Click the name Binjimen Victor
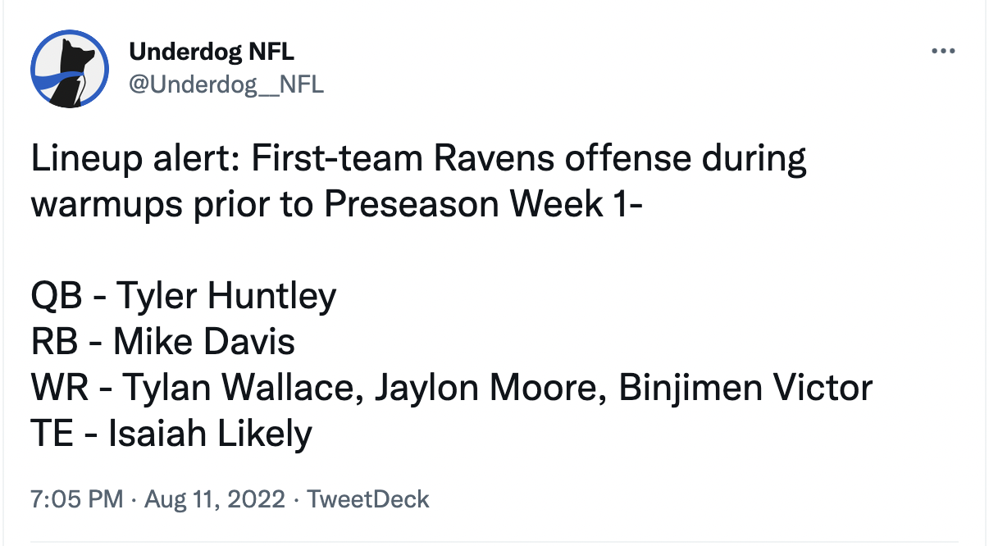The image size is (989, 546). 745,388
